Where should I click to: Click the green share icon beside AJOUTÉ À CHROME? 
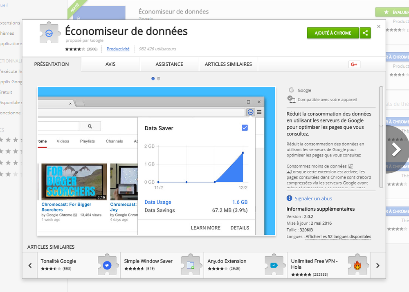365,33
